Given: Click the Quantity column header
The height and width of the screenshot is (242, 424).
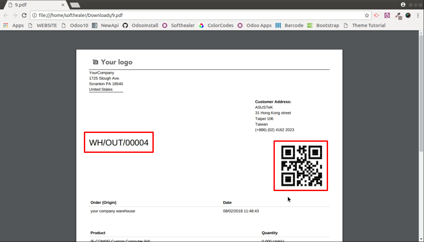Looking at the screenshot, I should [270, 233].
